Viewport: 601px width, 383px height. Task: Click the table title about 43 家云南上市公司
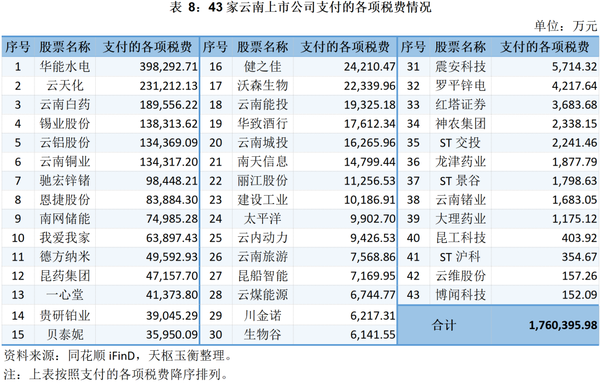point(300,7)
